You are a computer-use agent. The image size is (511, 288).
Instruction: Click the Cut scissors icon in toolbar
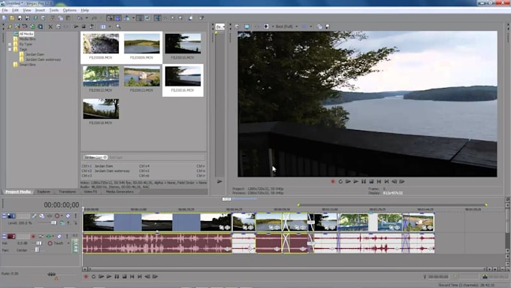(53, 18)
